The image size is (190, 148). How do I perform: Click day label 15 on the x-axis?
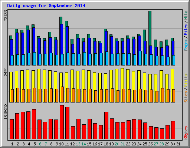pos(89,144)
